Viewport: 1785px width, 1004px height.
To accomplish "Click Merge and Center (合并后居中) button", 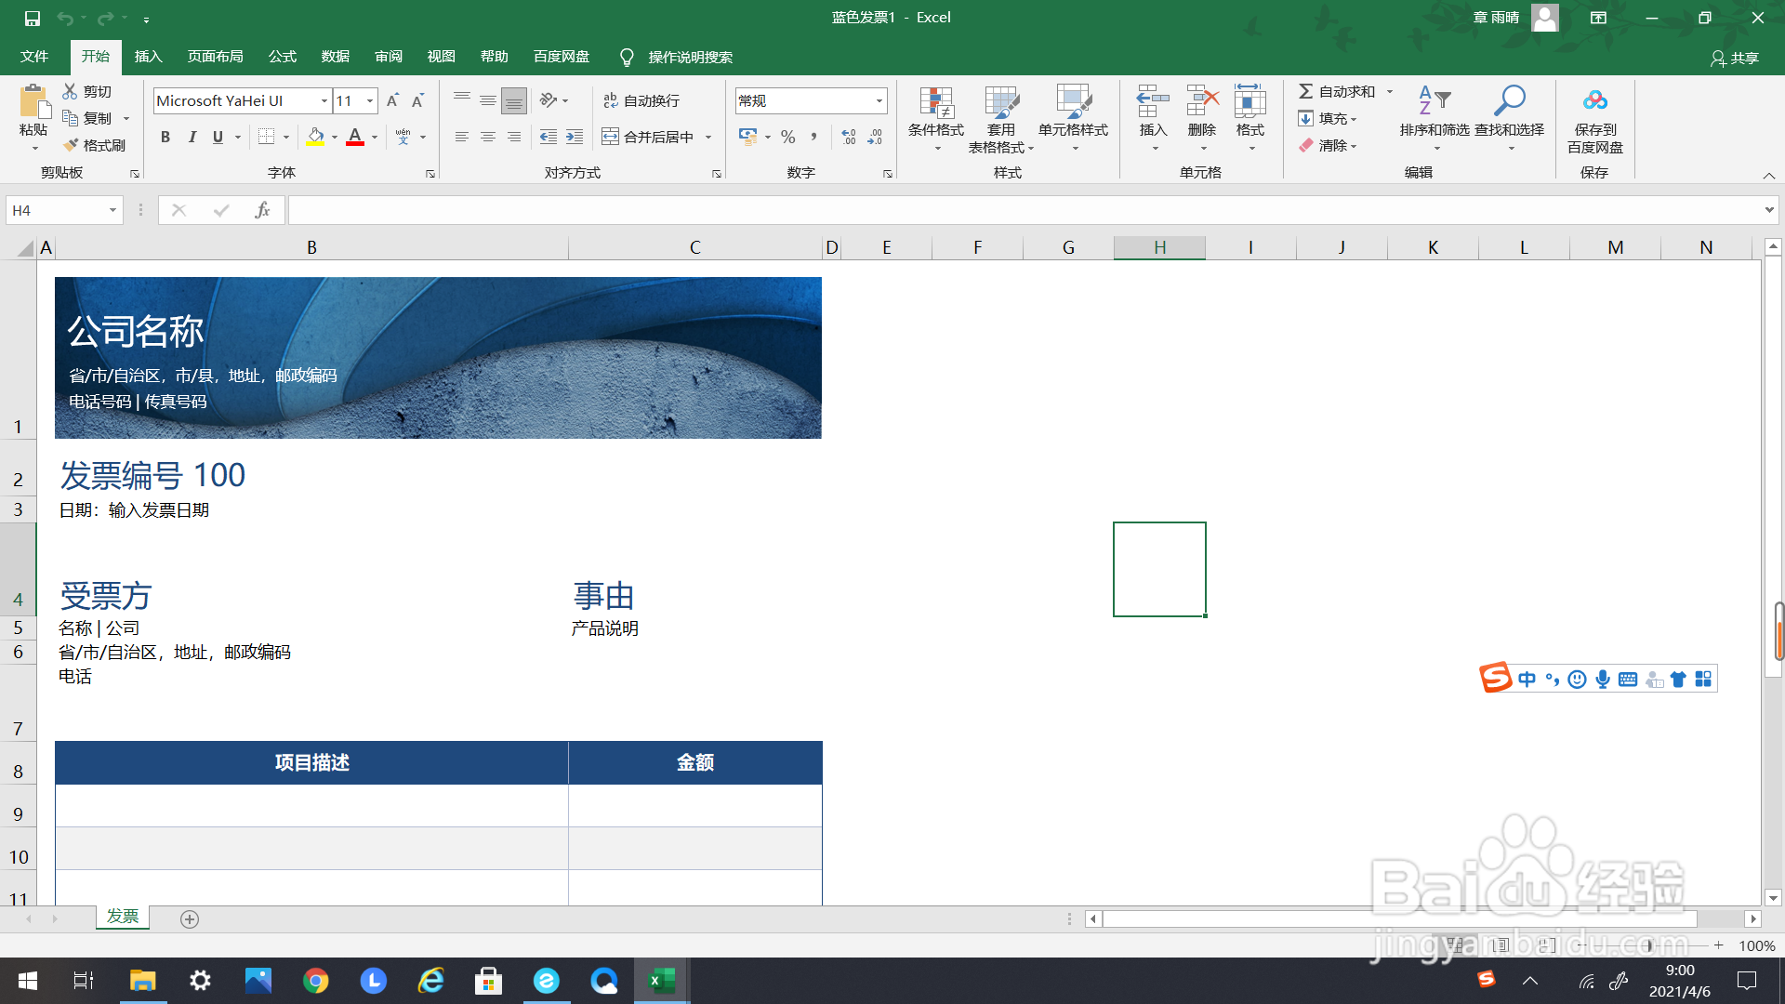I will click(648, 137).
